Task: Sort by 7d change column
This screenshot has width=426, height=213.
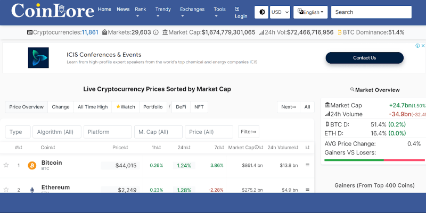Action: tap(219, 148)
